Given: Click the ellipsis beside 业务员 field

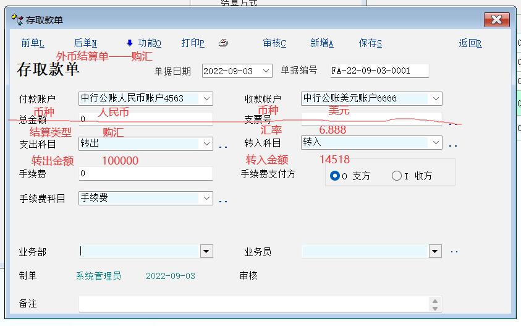Looking at the screenshot, I should (x=454, y=252).
